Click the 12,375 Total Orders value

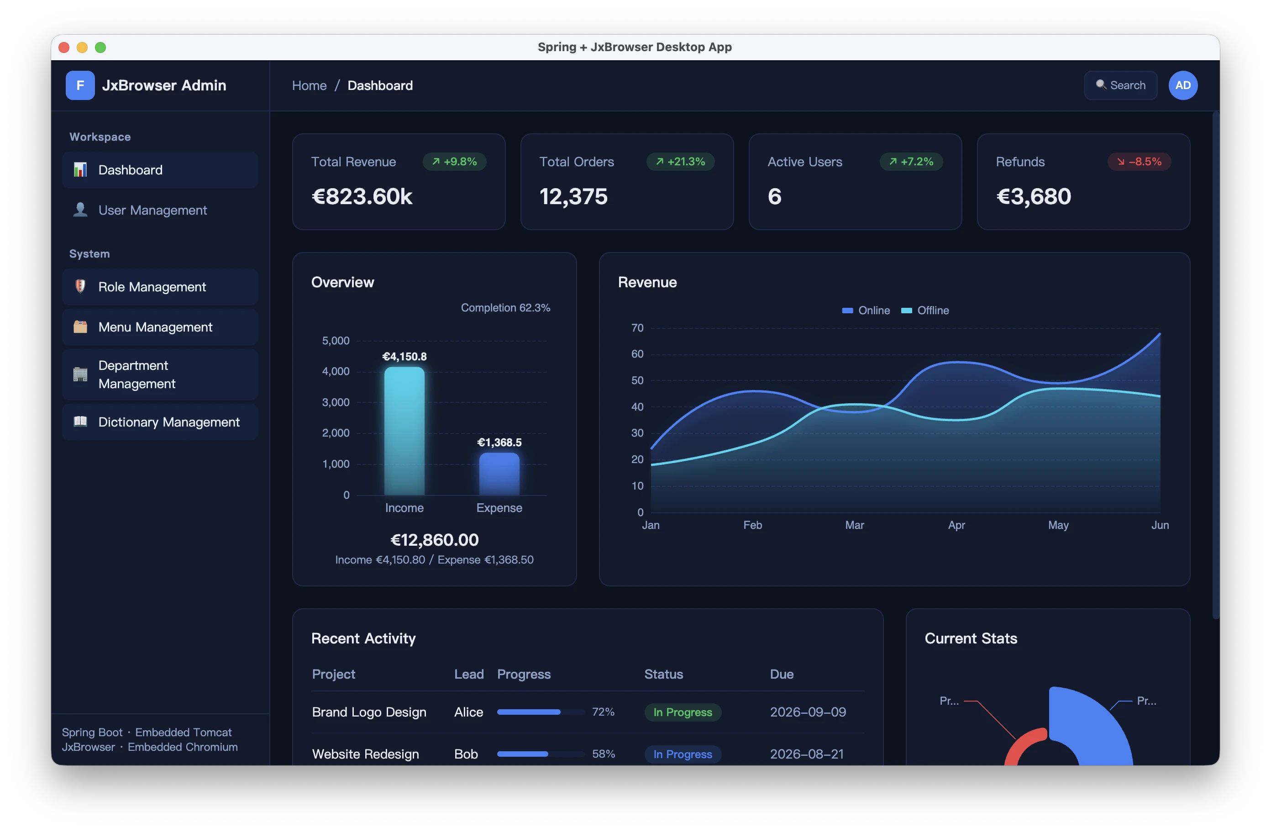[x=573, y=197]
